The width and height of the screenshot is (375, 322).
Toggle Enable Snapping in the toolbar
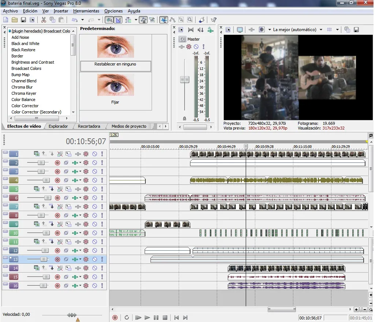click(109, 20)
